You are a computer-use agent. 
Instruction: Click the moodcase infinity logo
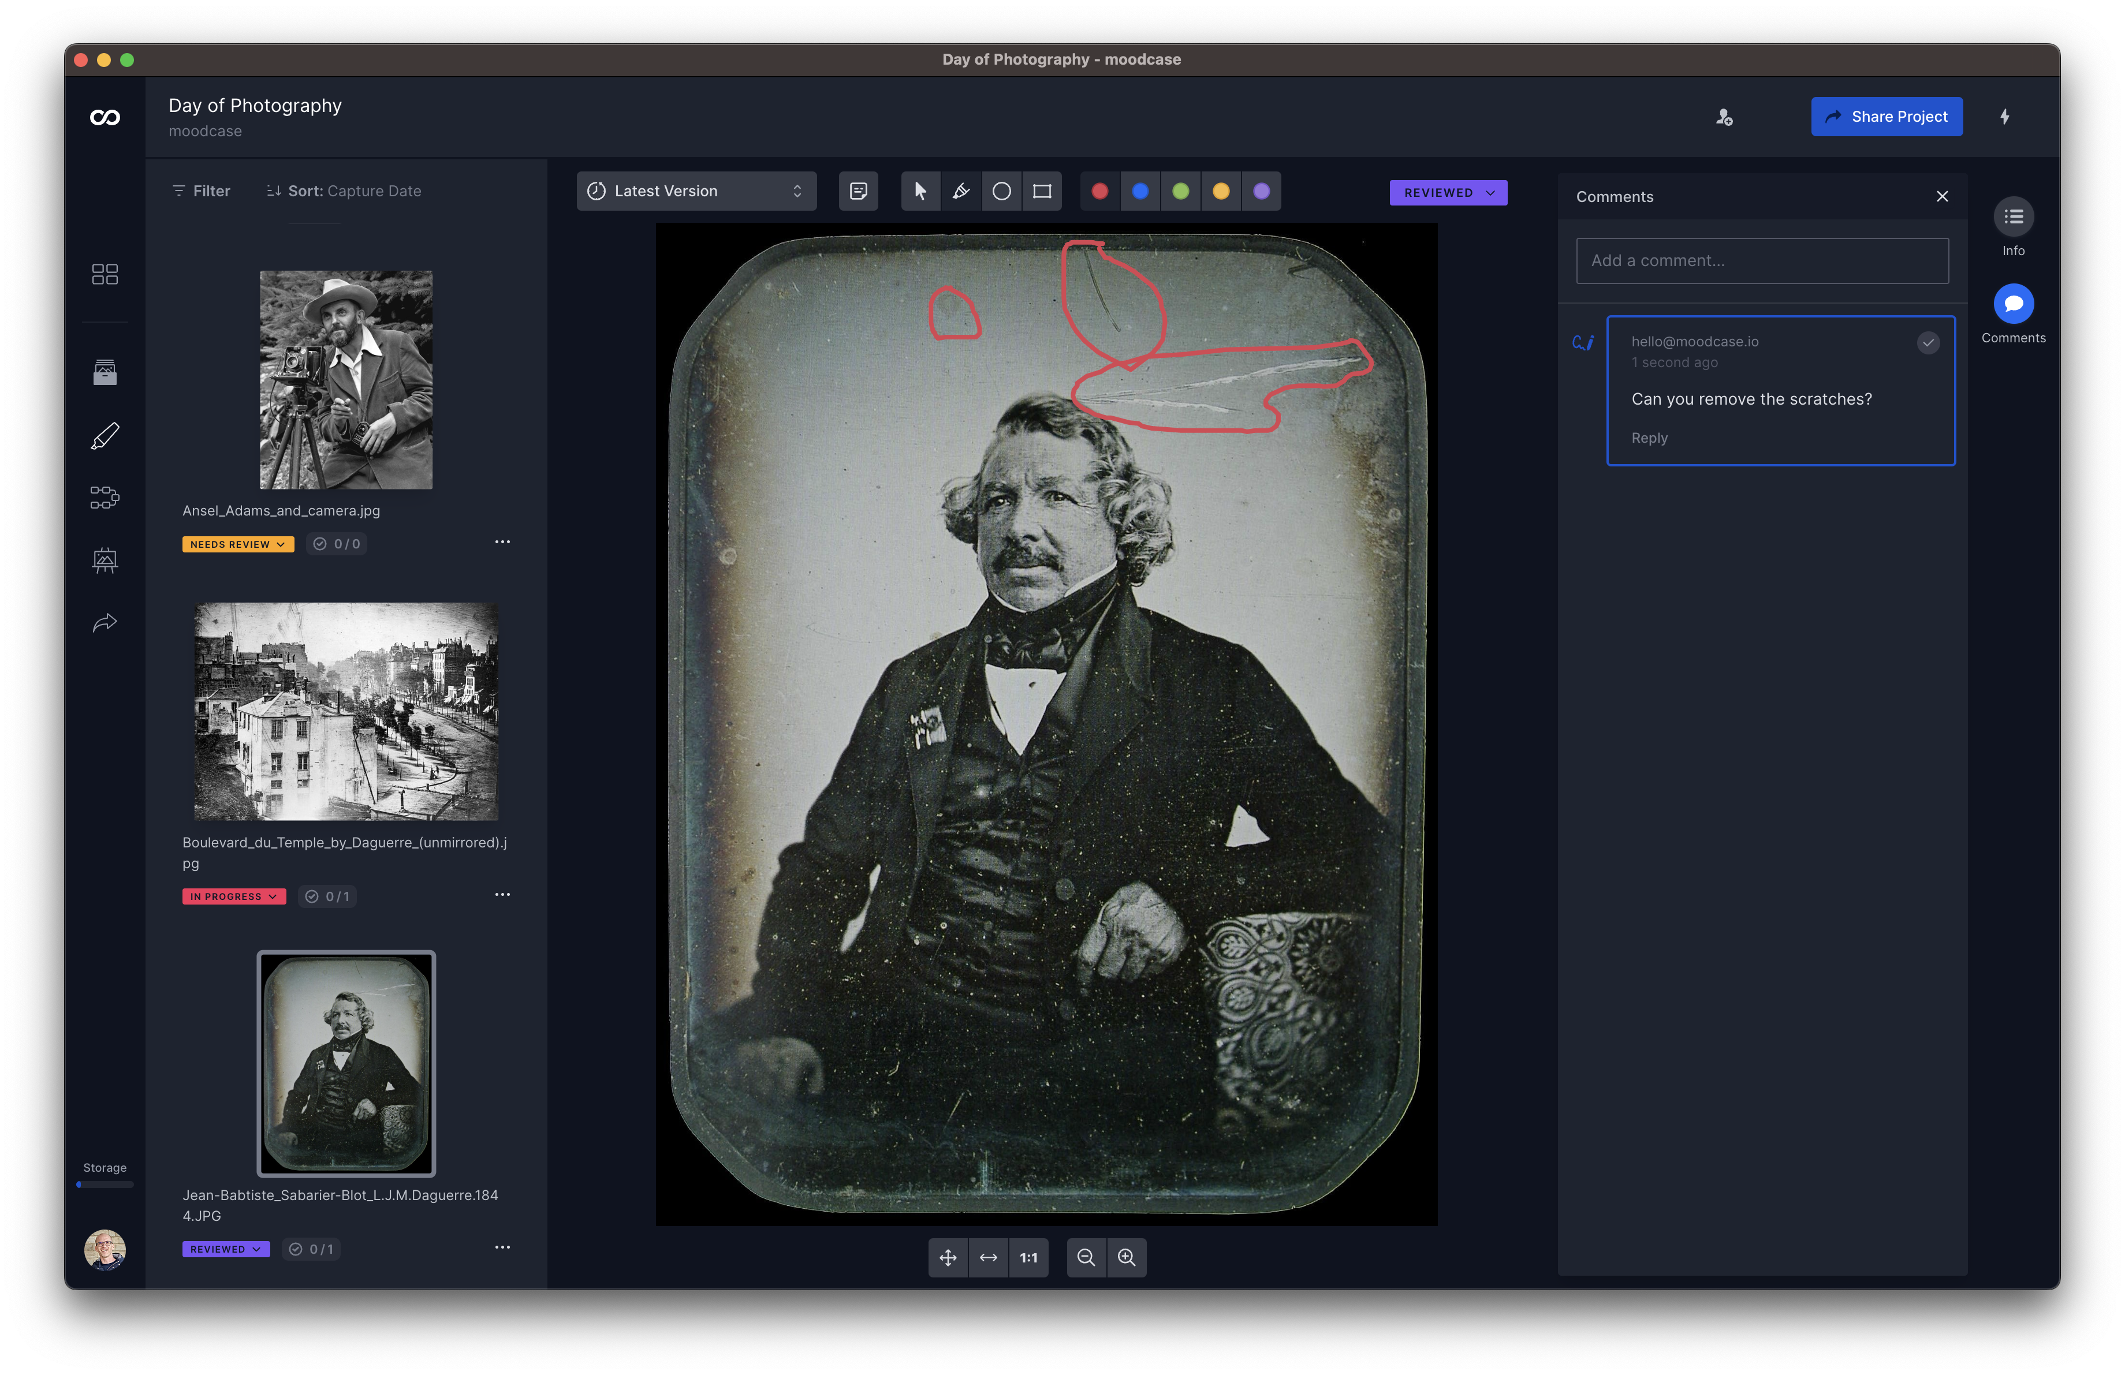point(105,117)
